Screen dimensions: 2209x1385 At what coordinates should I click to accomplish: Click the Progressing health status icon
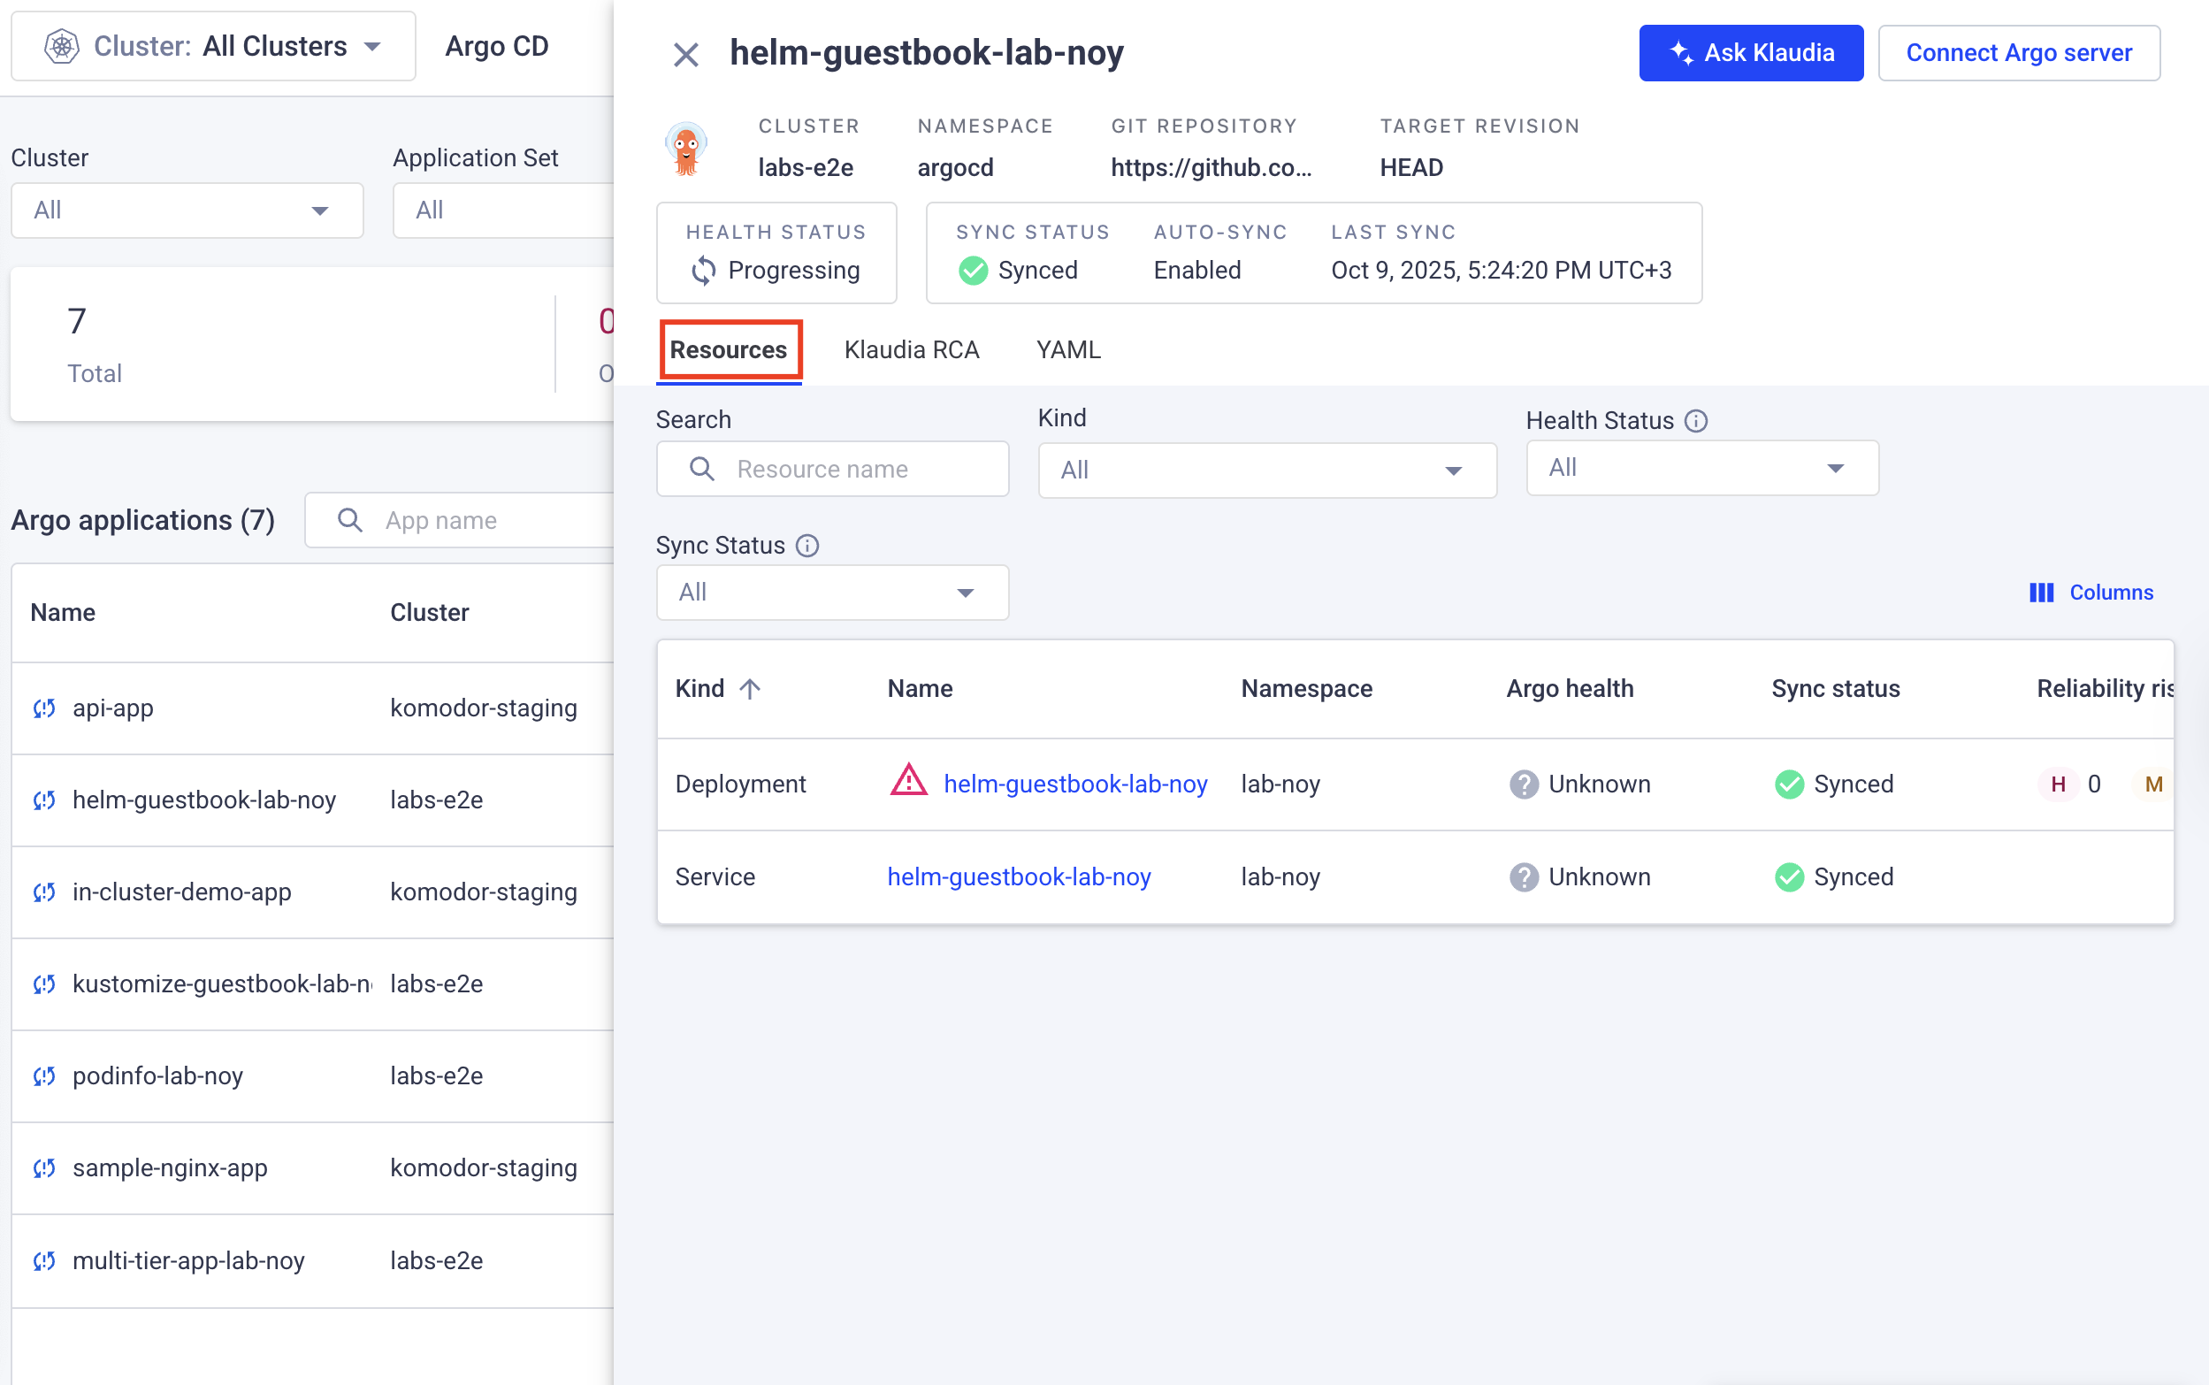[x=703, y=271]
